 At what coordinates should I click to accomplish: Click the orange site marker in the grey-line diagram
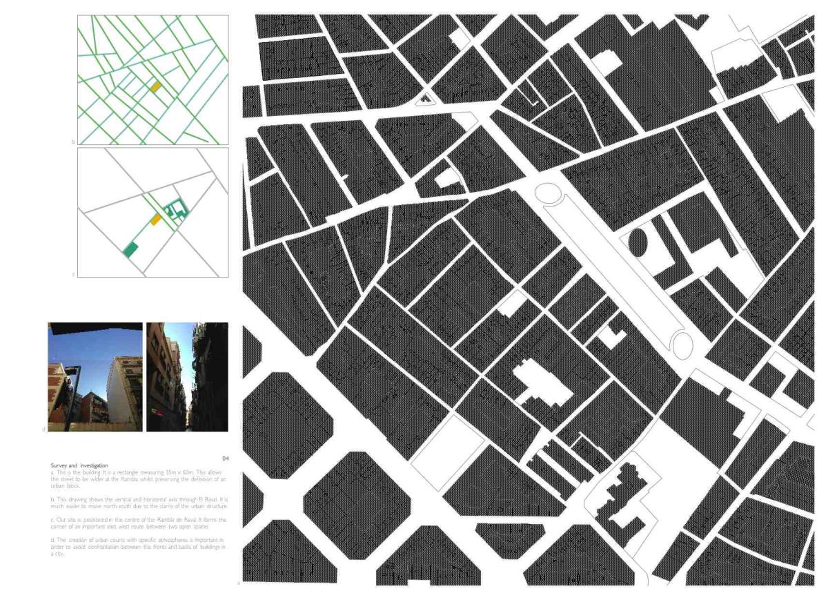tap(157, 220)
